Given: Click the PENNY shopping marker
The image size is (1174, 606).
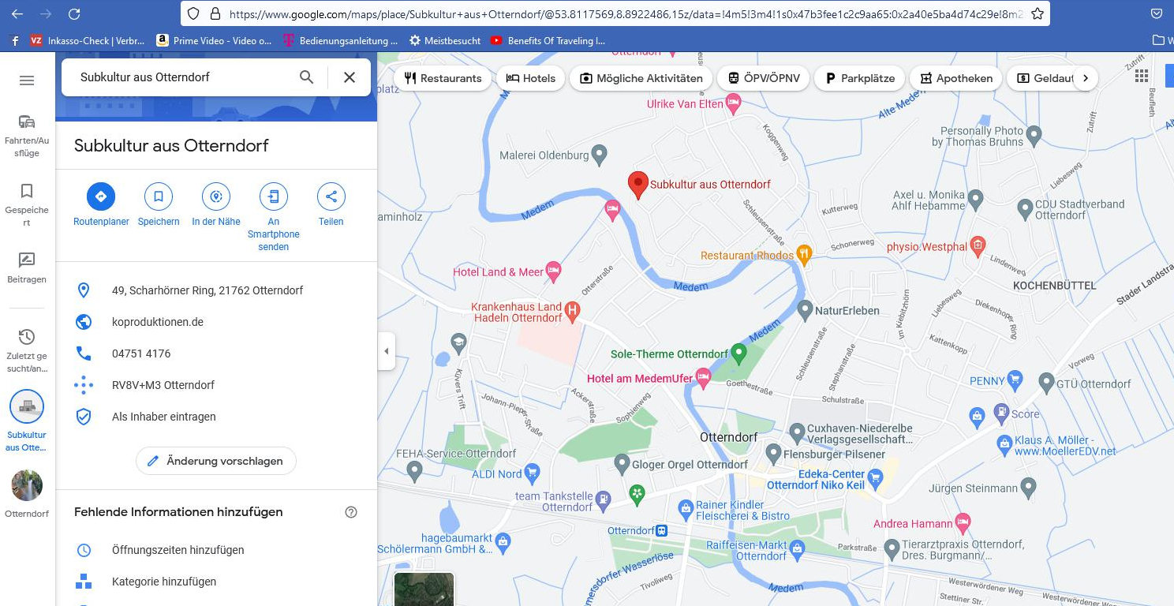Looking at the screenshot, I should tap(1015, 380).
